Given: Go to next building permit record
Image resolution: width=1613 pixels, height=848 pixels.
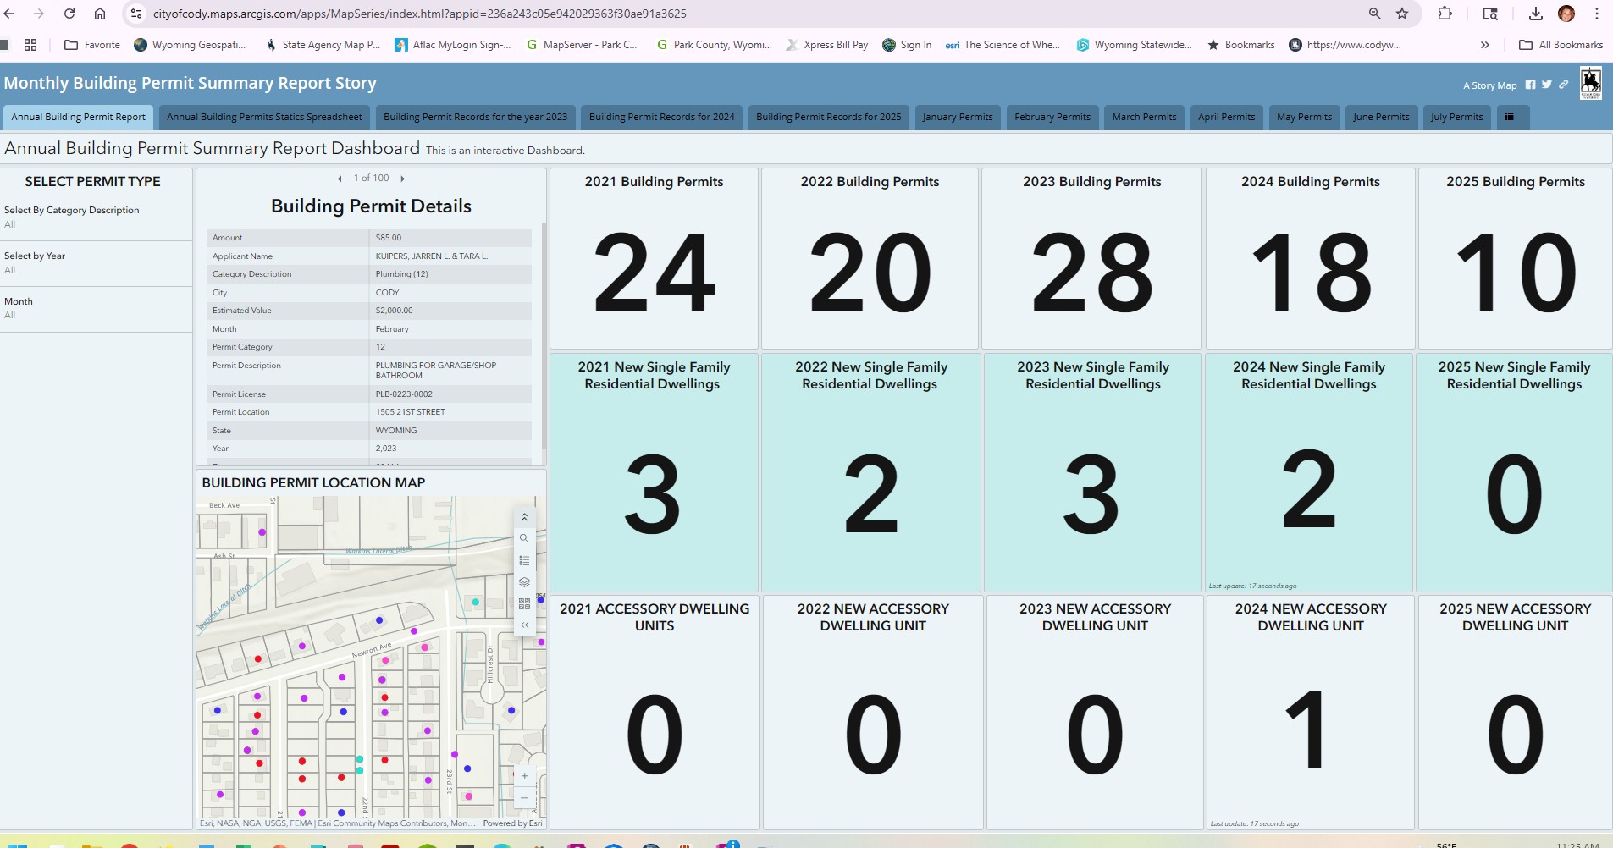Looking at the screenshot, I should [403, 179].
